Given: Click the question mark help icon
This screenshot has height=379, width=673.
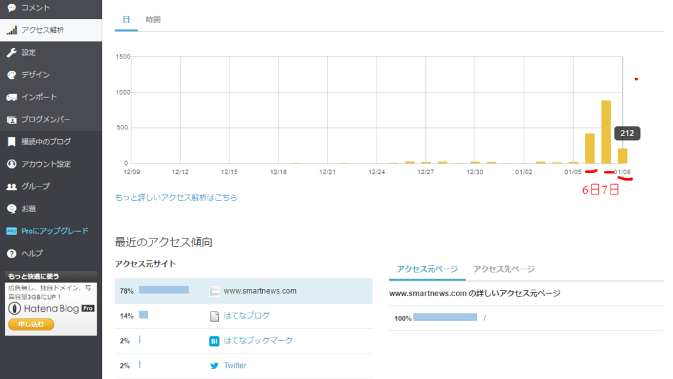Looking at the screenshot, I should (x=12, y=254).
